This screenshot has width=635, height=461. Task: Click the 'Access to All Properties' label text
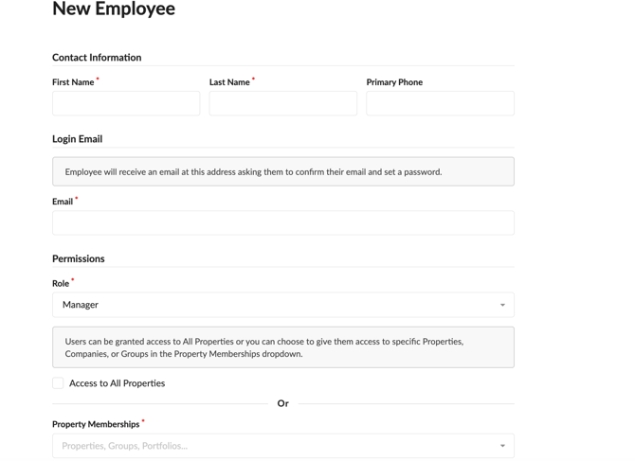(117, 383)
